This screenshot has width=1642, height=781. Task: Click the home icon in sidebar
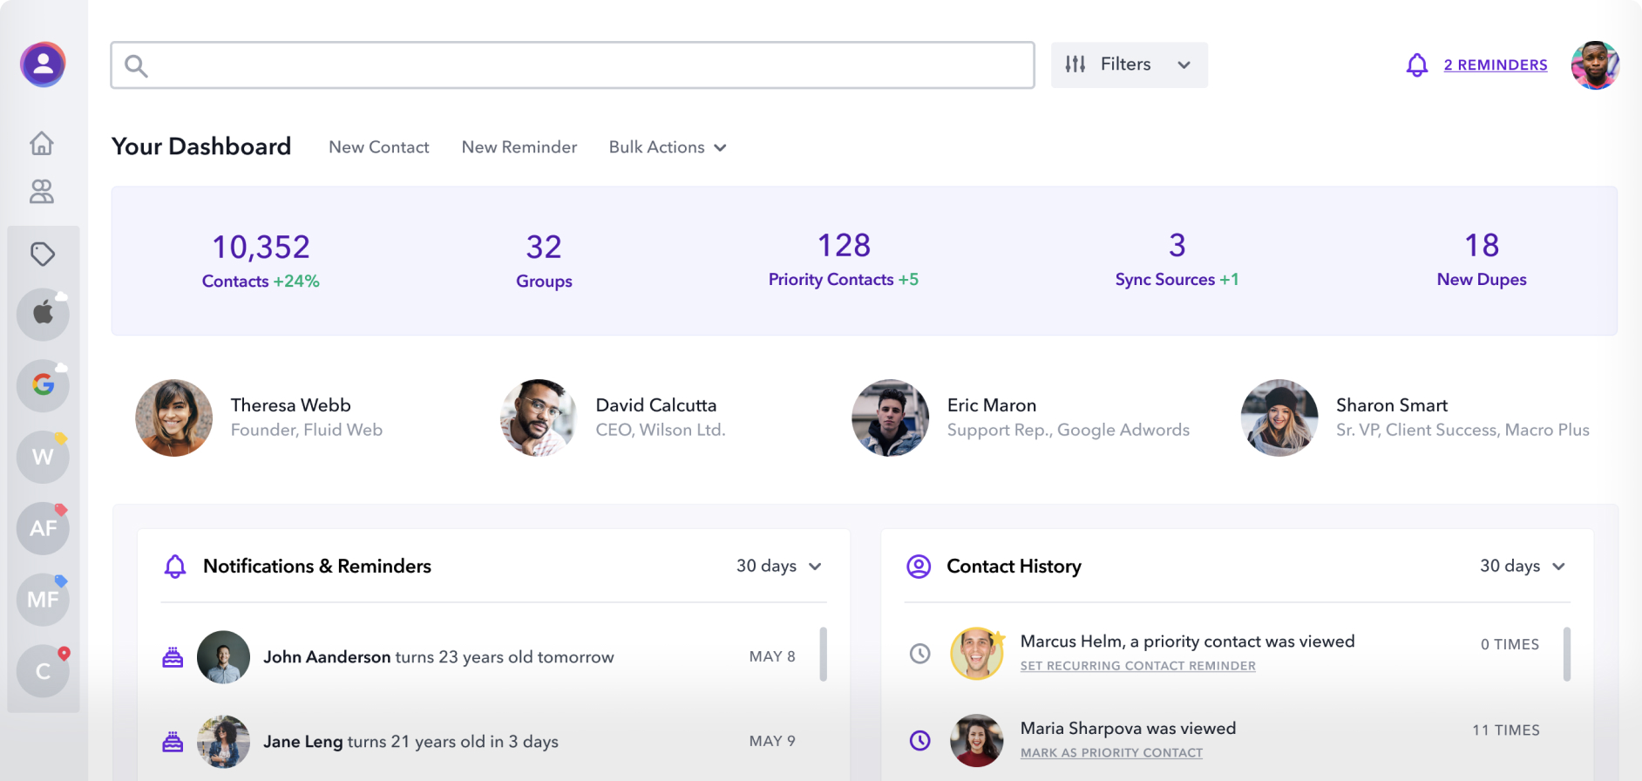[x=42, y=143]
